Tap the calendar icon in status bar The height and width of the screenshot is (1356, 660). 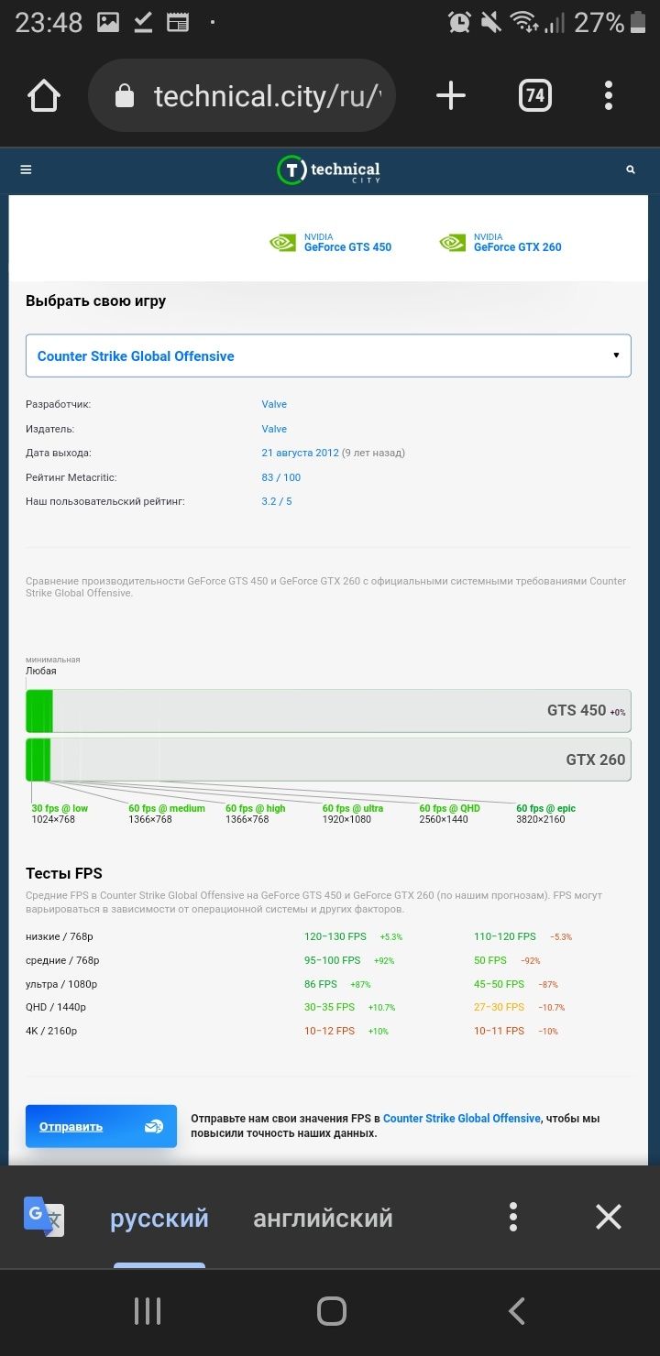[178, 22]
